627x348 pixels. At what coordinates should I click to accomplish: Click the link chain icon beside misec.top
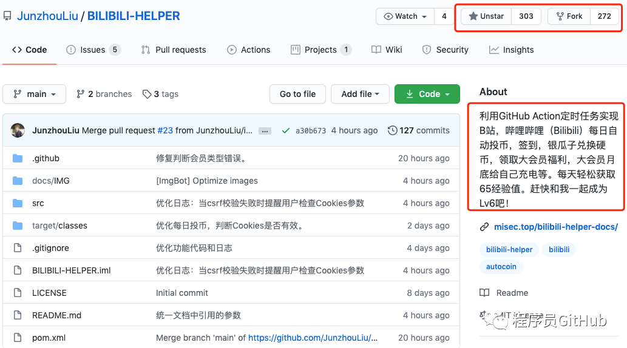(x=484, y=227)
